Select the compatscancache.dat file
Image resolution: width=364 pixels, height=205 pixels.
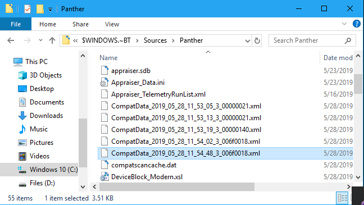(x=144, y=165)
